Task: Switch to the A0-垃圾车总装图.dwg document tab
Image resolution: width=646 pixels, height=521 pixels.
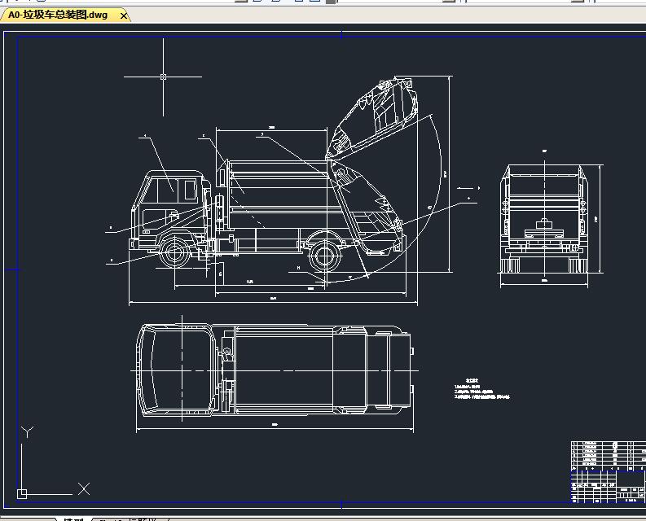Action: (58, 15)
